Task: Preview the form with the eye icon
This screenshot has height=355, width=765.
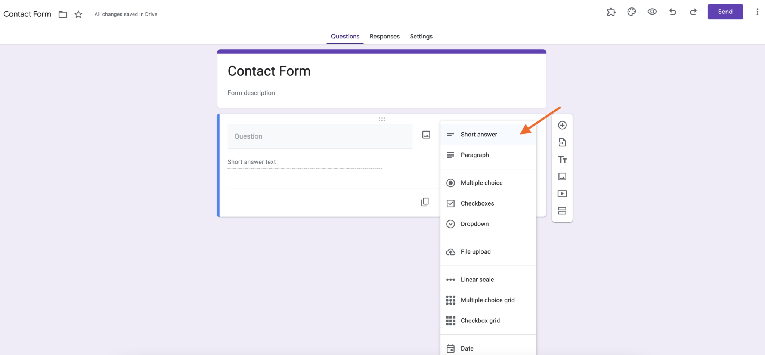Action: 652,12
